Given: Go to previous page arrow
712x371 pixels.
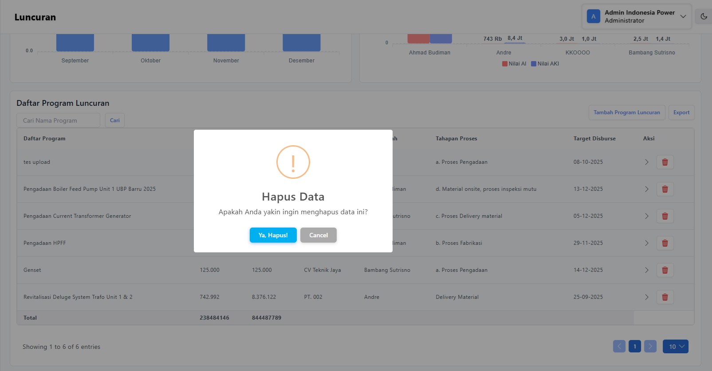Looking at the screenshot, I should pos(619,346).
